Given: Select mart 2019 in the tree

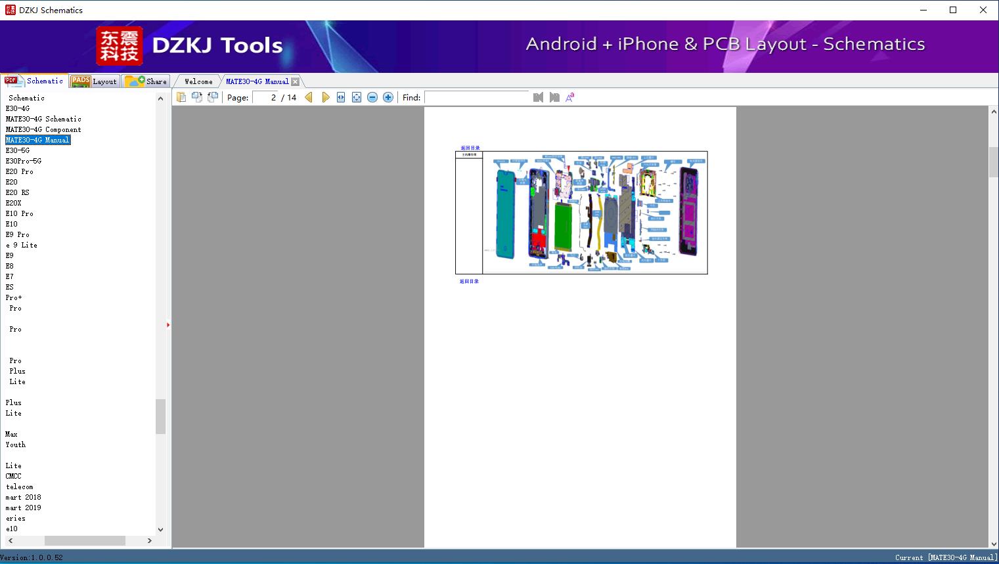Looking at the screenshot, I should [x=24, y=508].
